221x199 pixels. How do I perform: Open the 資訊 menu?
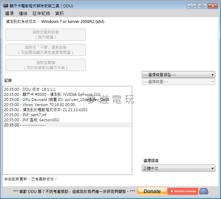click(x=59, y=13)
